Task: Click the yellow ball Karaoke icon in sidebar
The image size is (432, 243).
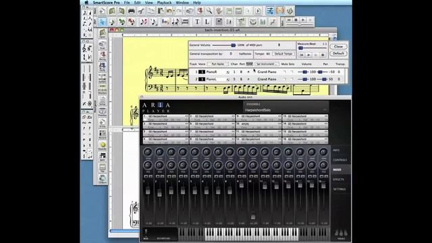Action: 103,146
